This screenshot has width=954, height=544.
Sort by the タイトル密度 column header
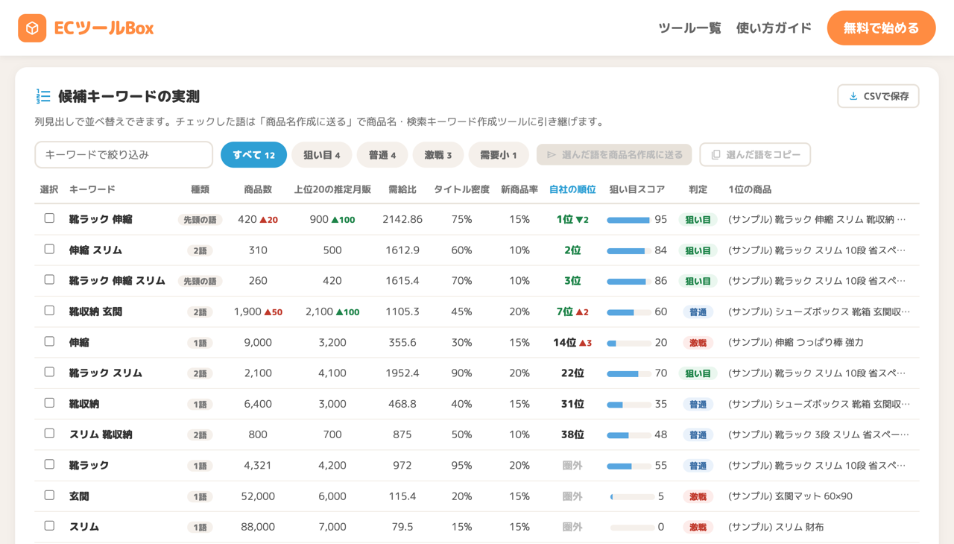[x=461, y=189]
